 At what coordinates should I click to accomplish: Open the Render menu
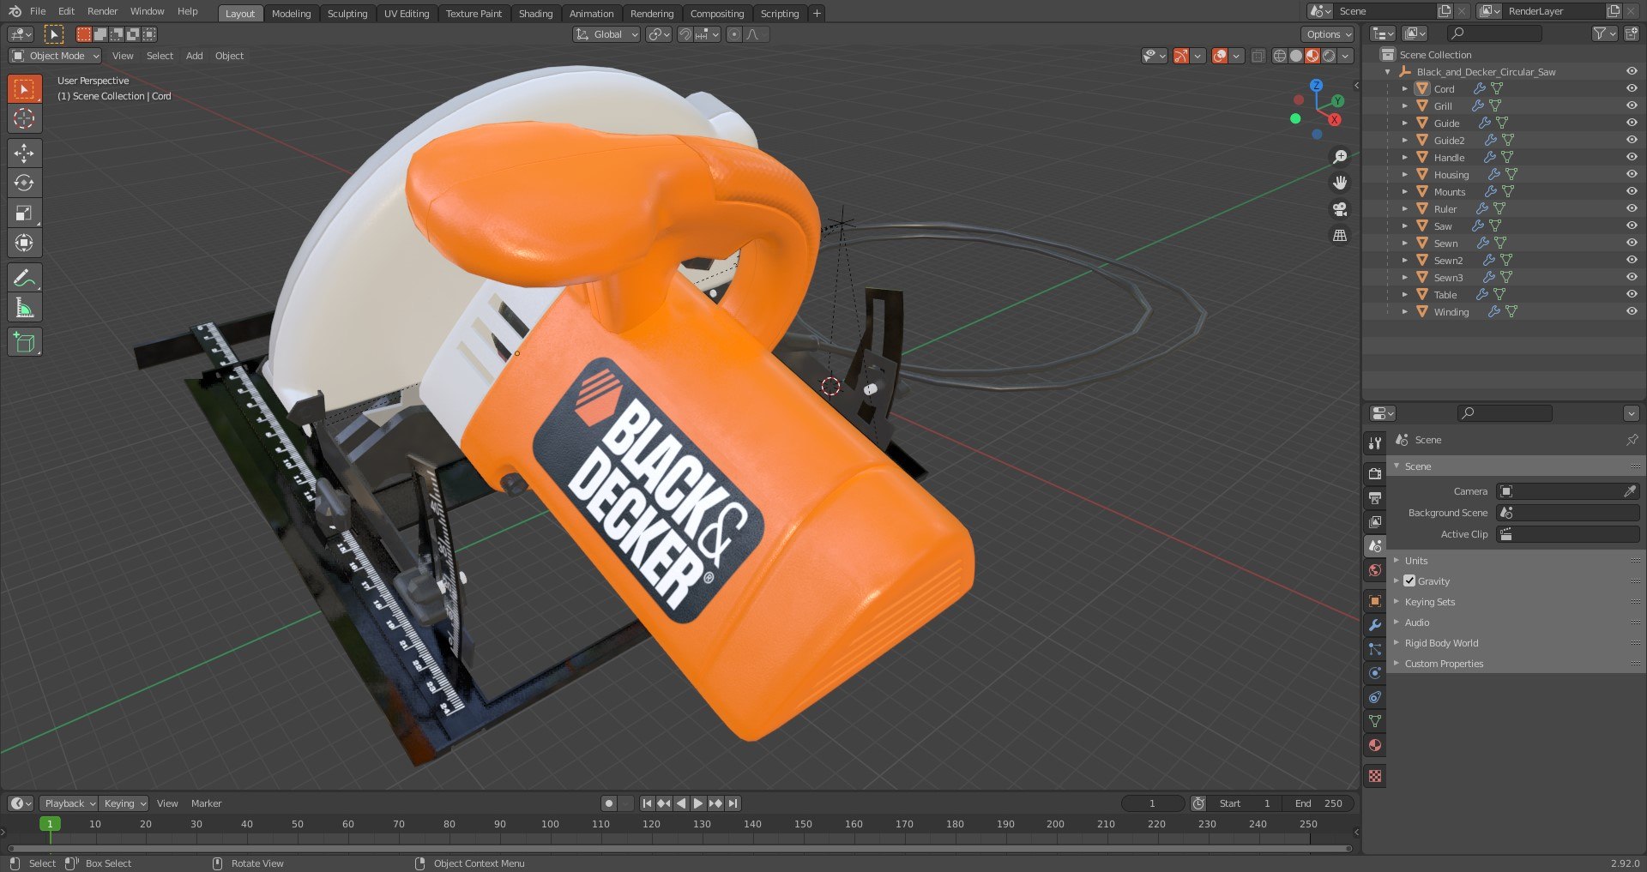[x=102, y=11]
